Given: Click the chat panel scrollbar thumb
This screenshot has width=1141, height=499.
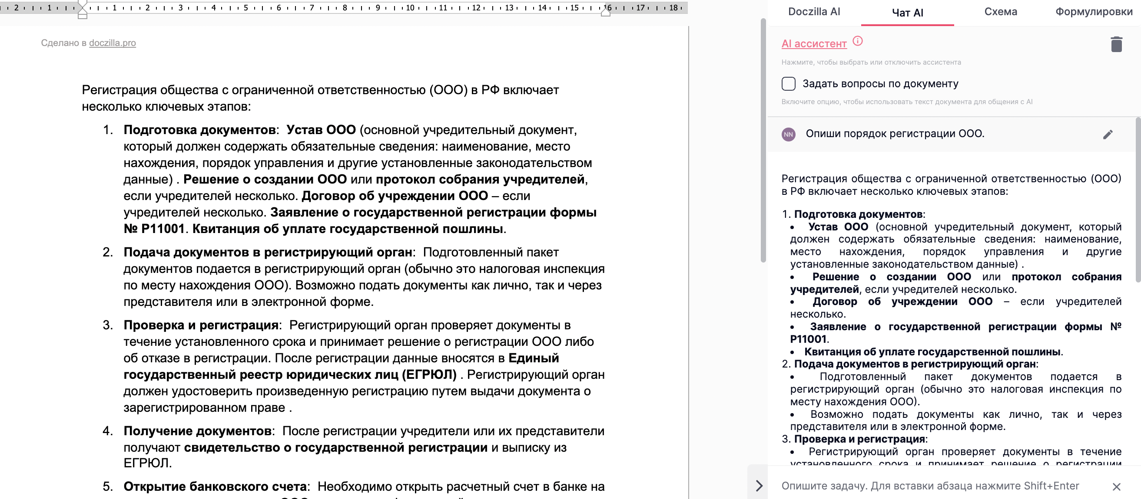Looking at the screenshot, I should click(x=1138, y=200).
